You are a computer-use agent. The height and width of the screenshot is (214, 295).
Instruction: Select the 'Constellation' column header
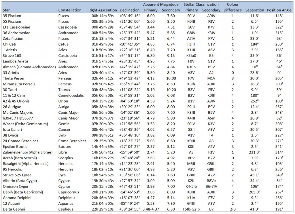pyautogui.click(x=70, y=10)
